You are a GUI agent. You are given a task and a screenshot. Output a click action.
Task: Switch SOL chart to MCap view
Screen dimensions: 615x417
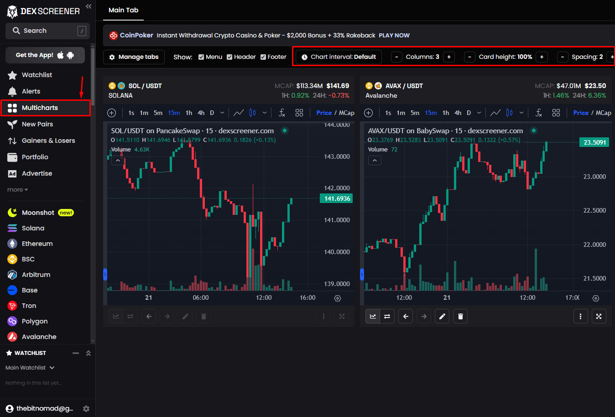pos(347,113)
